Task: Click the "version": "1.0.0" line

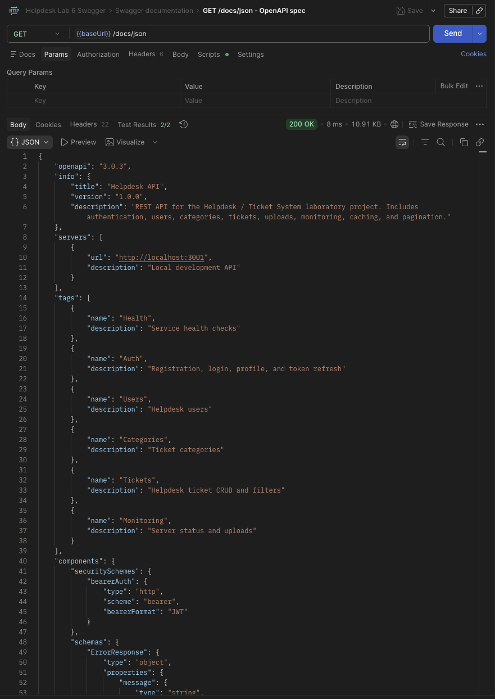Action: (109, 197)
